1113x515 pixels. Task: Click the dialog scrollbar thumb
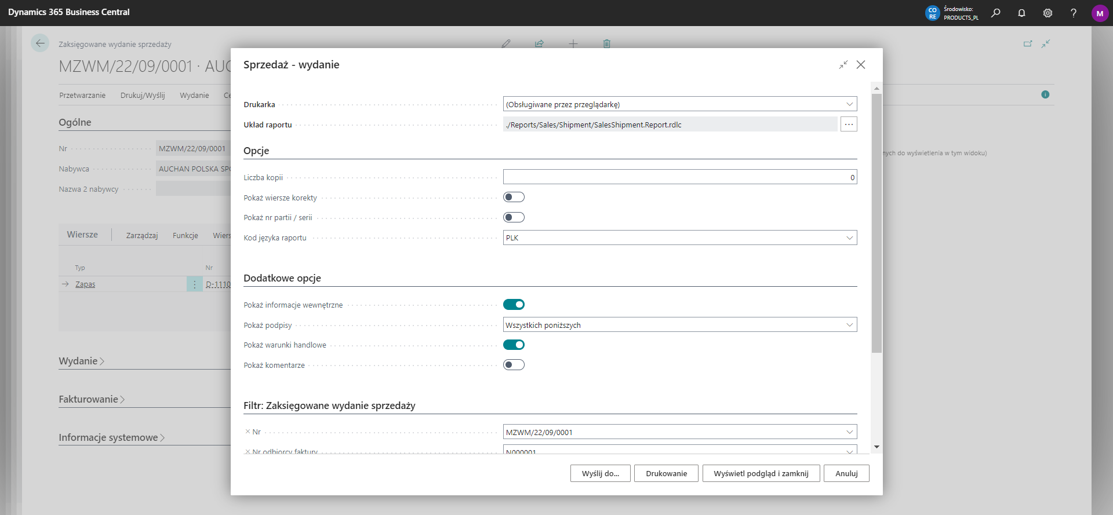coord(876,223)
